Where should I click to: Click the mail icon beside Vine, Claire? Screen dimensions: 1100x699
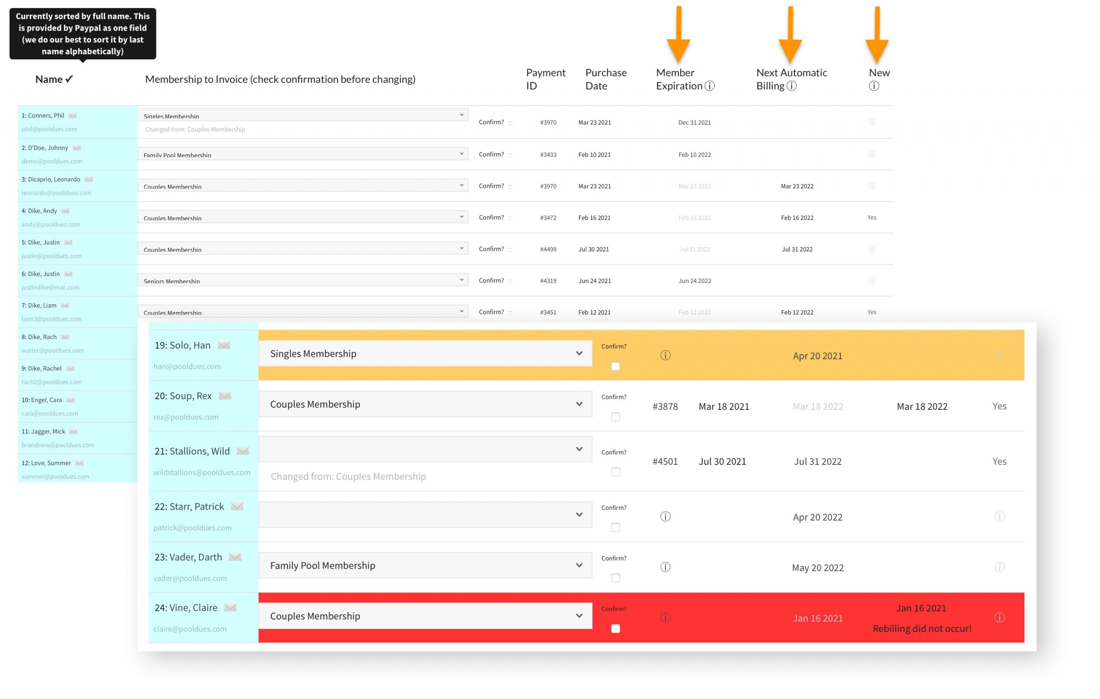pos(231,607)
